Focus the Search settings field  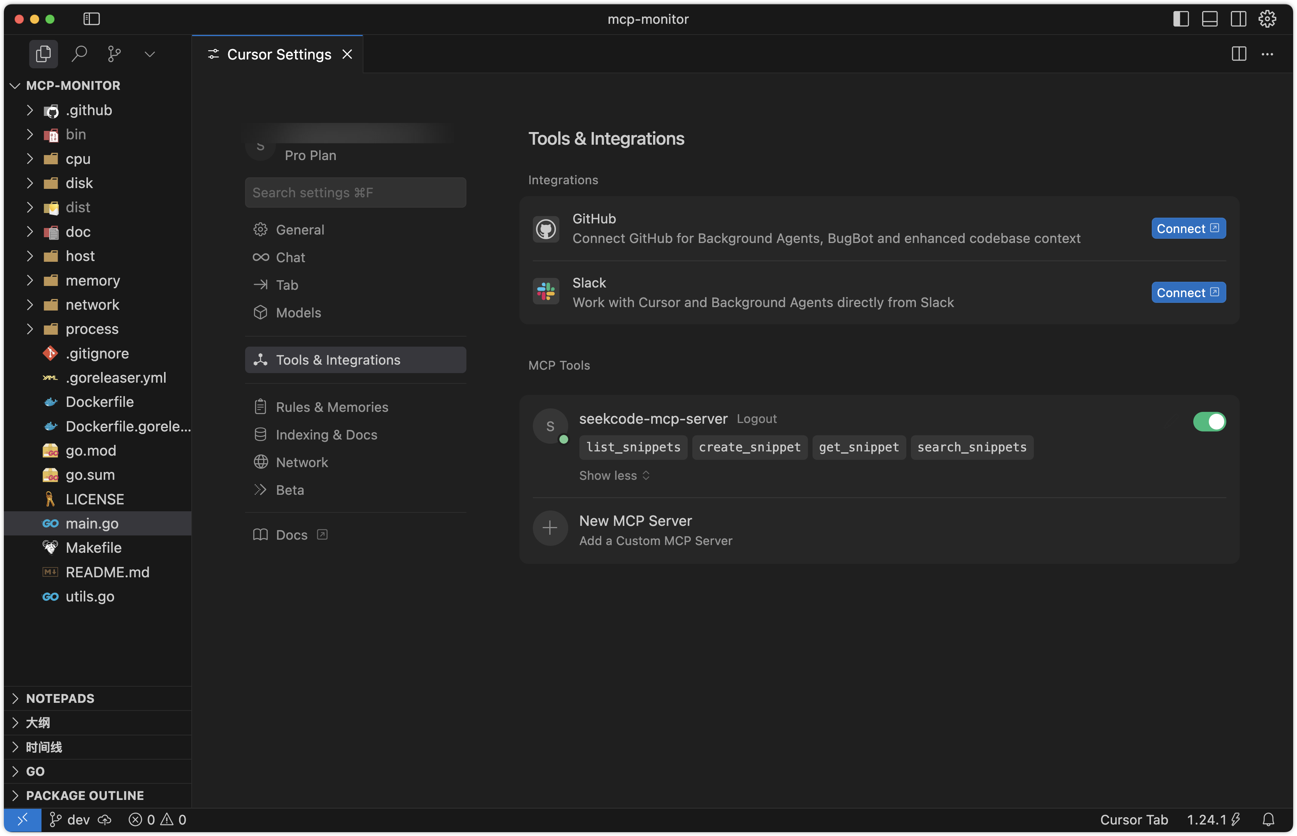click(355, 193)
